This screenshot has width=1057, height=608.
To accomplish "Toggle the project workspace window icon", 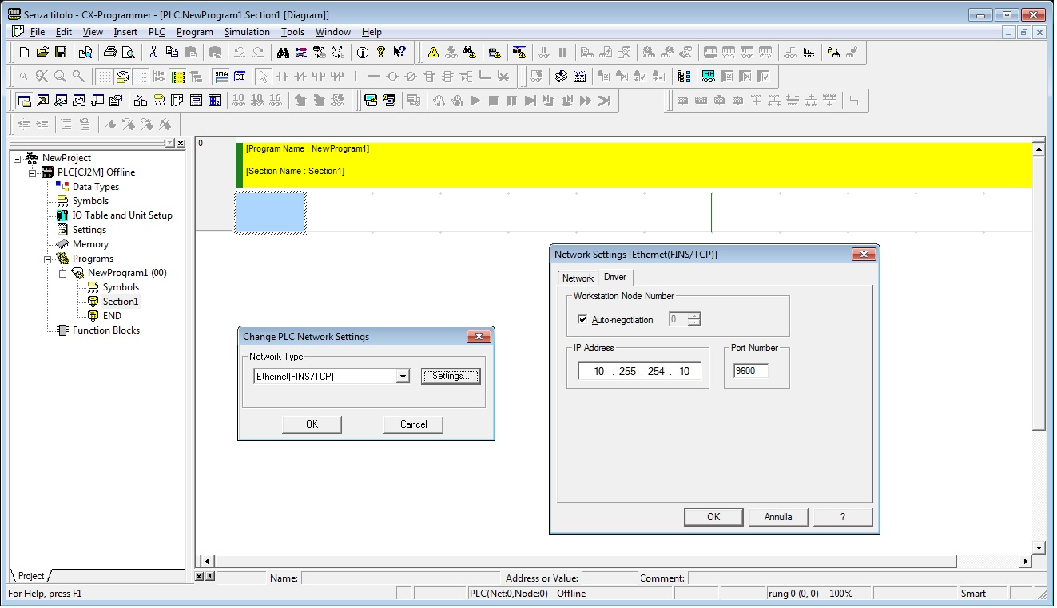I will coord(24,101).
